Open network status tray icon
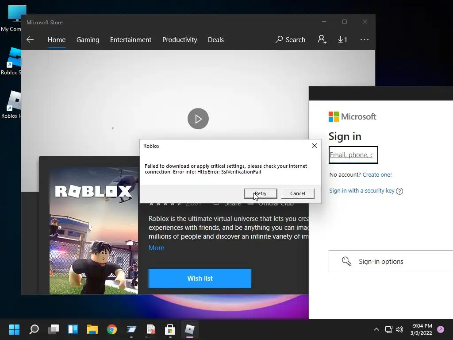453x340 pixels. (x=388, y=329)
